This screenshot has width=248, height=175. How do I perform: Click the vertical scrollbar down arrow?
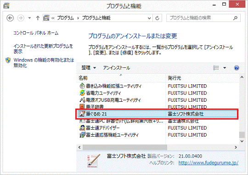pos(242,141)
